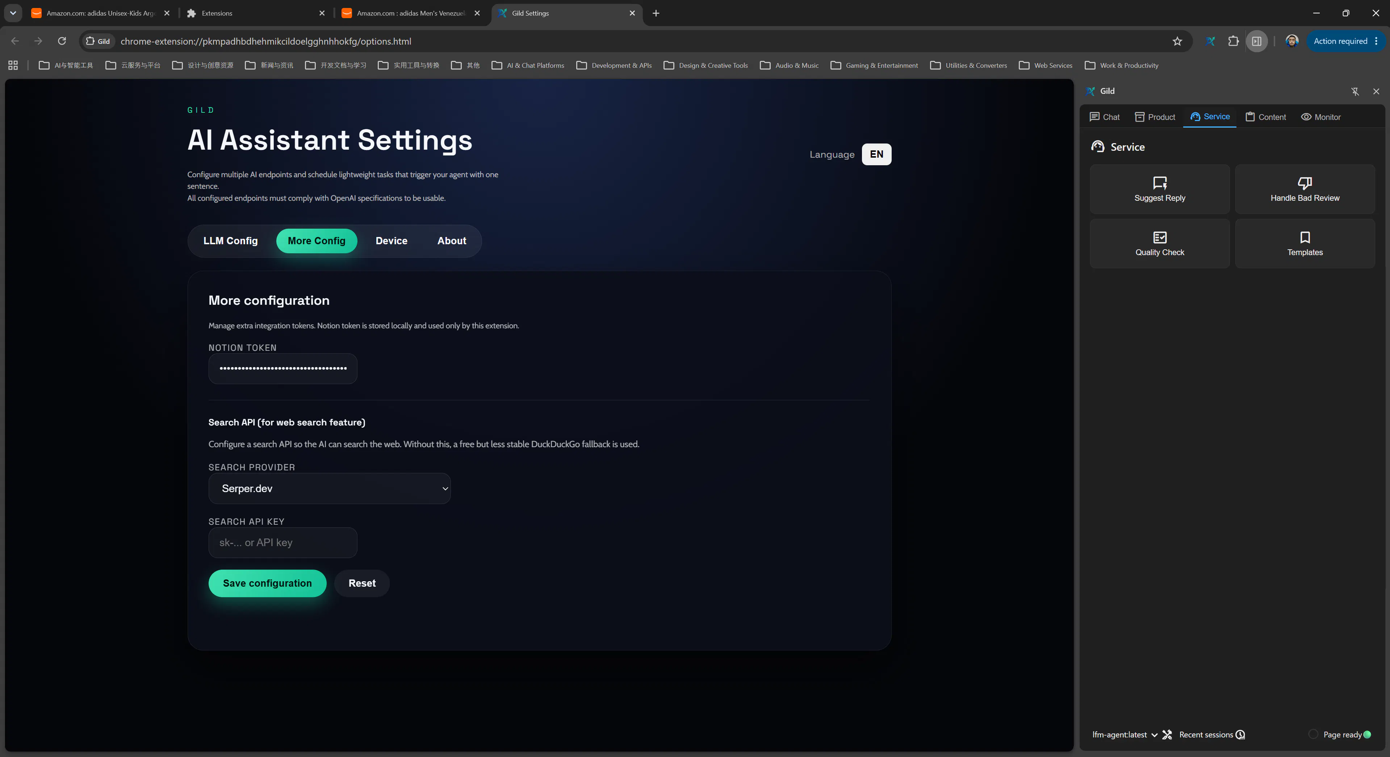The height and width of the screenshot is (757, 1390).
Task: Open a new browser tab
Action: [x=656, y=13]
